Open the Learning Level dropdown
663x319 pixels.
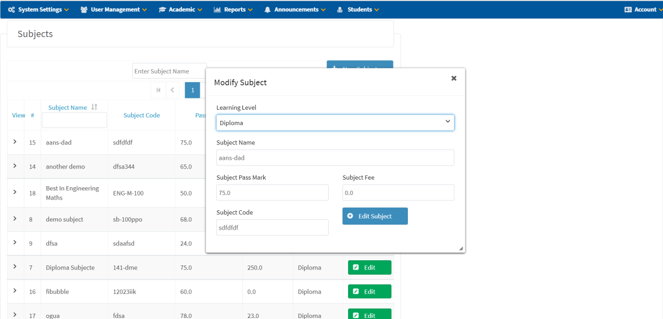tap(335, 122)
